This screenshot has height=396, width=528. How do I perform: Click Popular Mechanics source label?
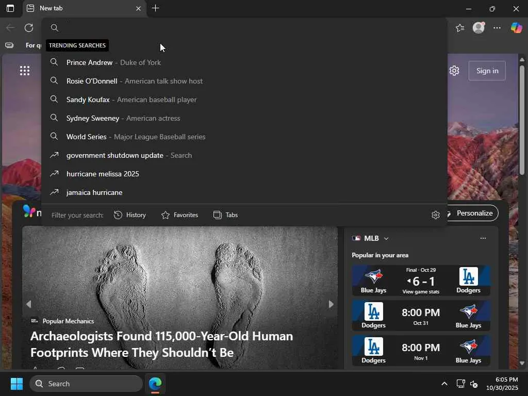pyautogui.click(x=68, y=321)
